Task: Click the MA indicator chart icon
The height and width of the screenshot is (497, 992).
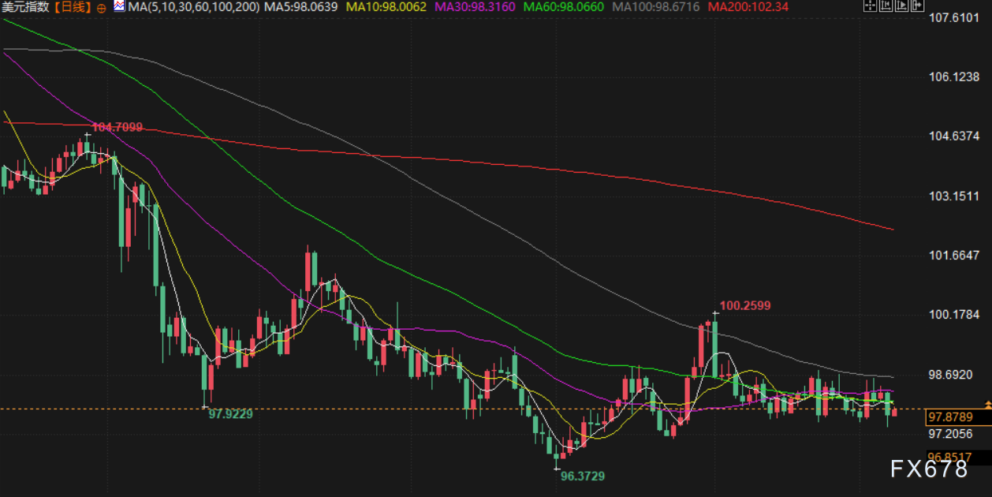Action: pos(118,6)
